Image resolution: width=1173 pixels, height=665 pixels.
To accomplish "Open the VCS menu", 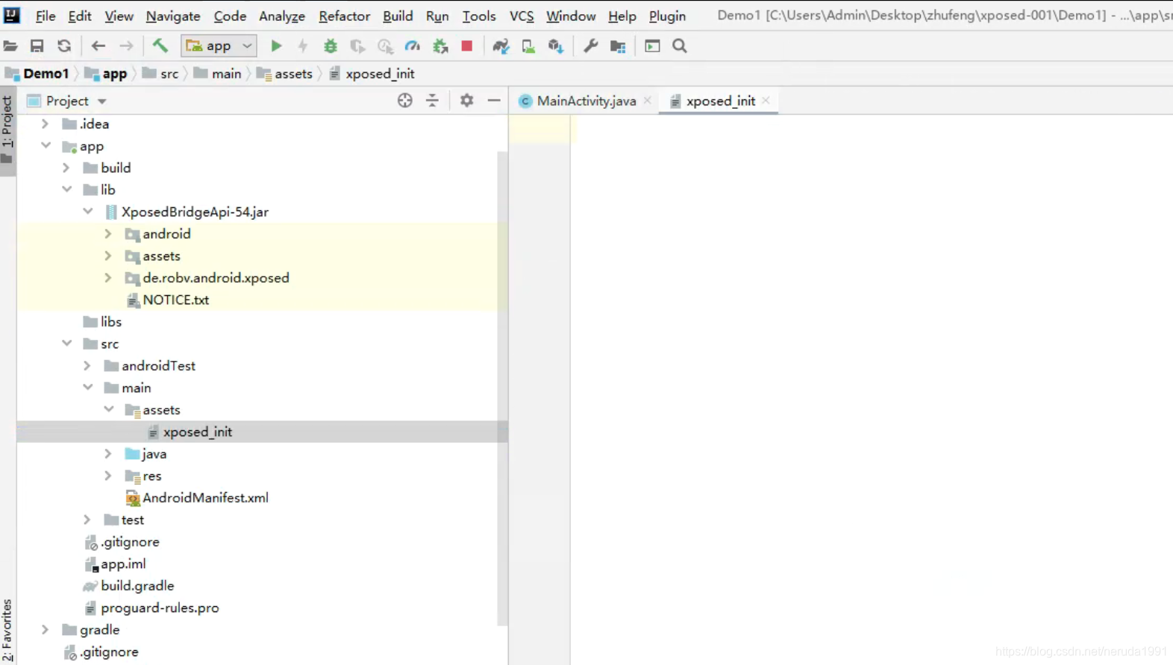I will (522, 16).
